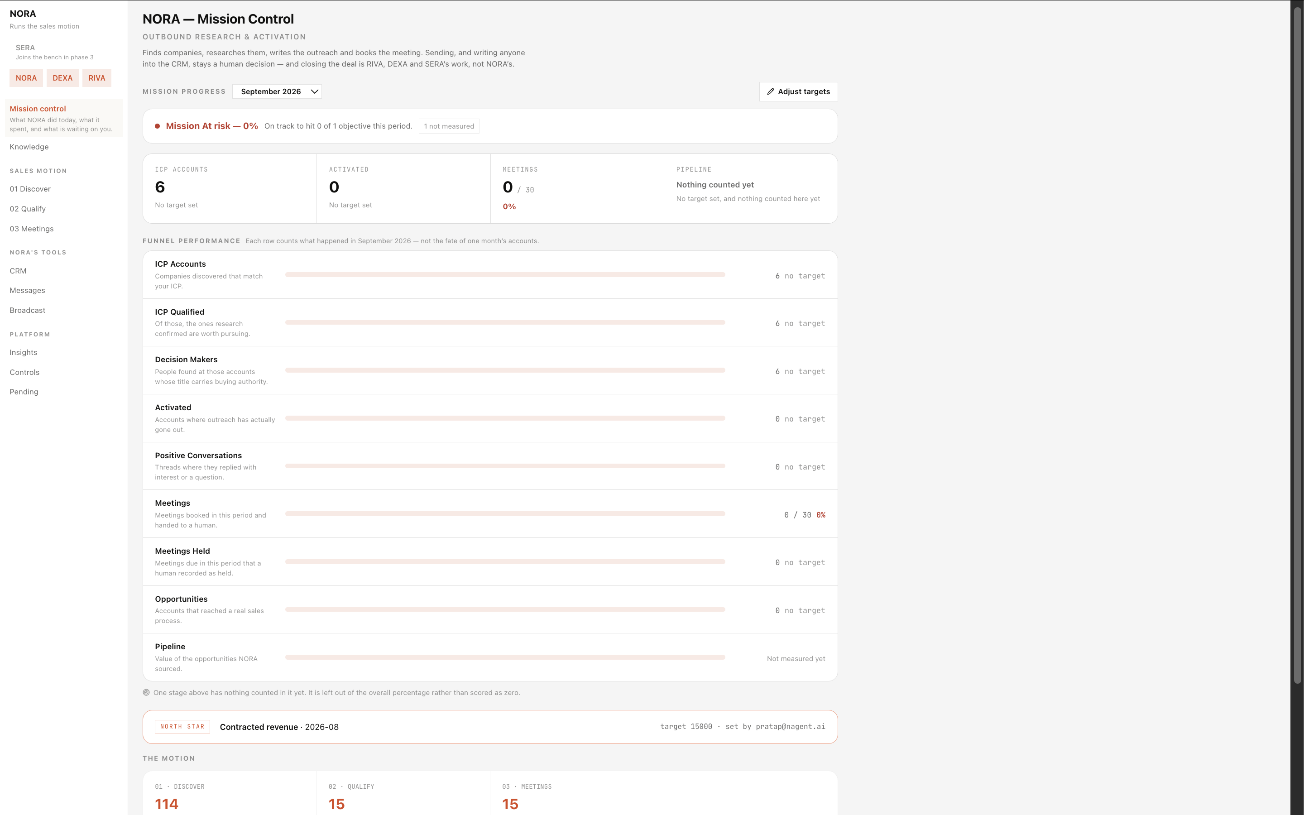The width and height of the screenshot is (1304, 815).
Task: Click the '1 not measured' badge
Action: pyautogui.click(x=449, y=126)
